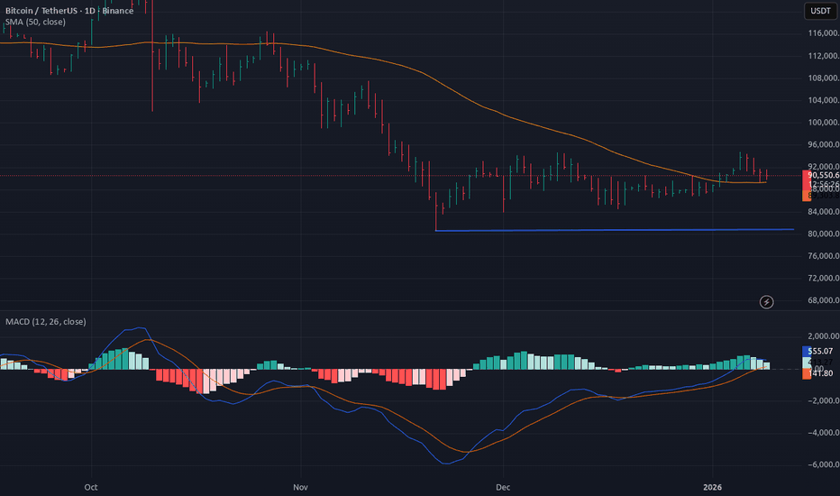The width and height of the screenshot is (840, 496).
Task: Click the current price label 90,550.6
Action: pyautogui.click(x=824, y=175)
